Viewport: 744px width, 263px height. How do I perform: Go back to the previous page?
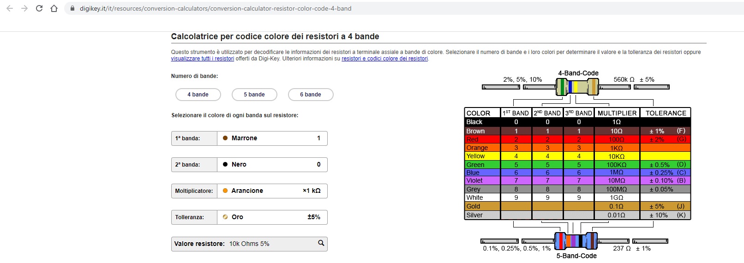coord(10,8)
